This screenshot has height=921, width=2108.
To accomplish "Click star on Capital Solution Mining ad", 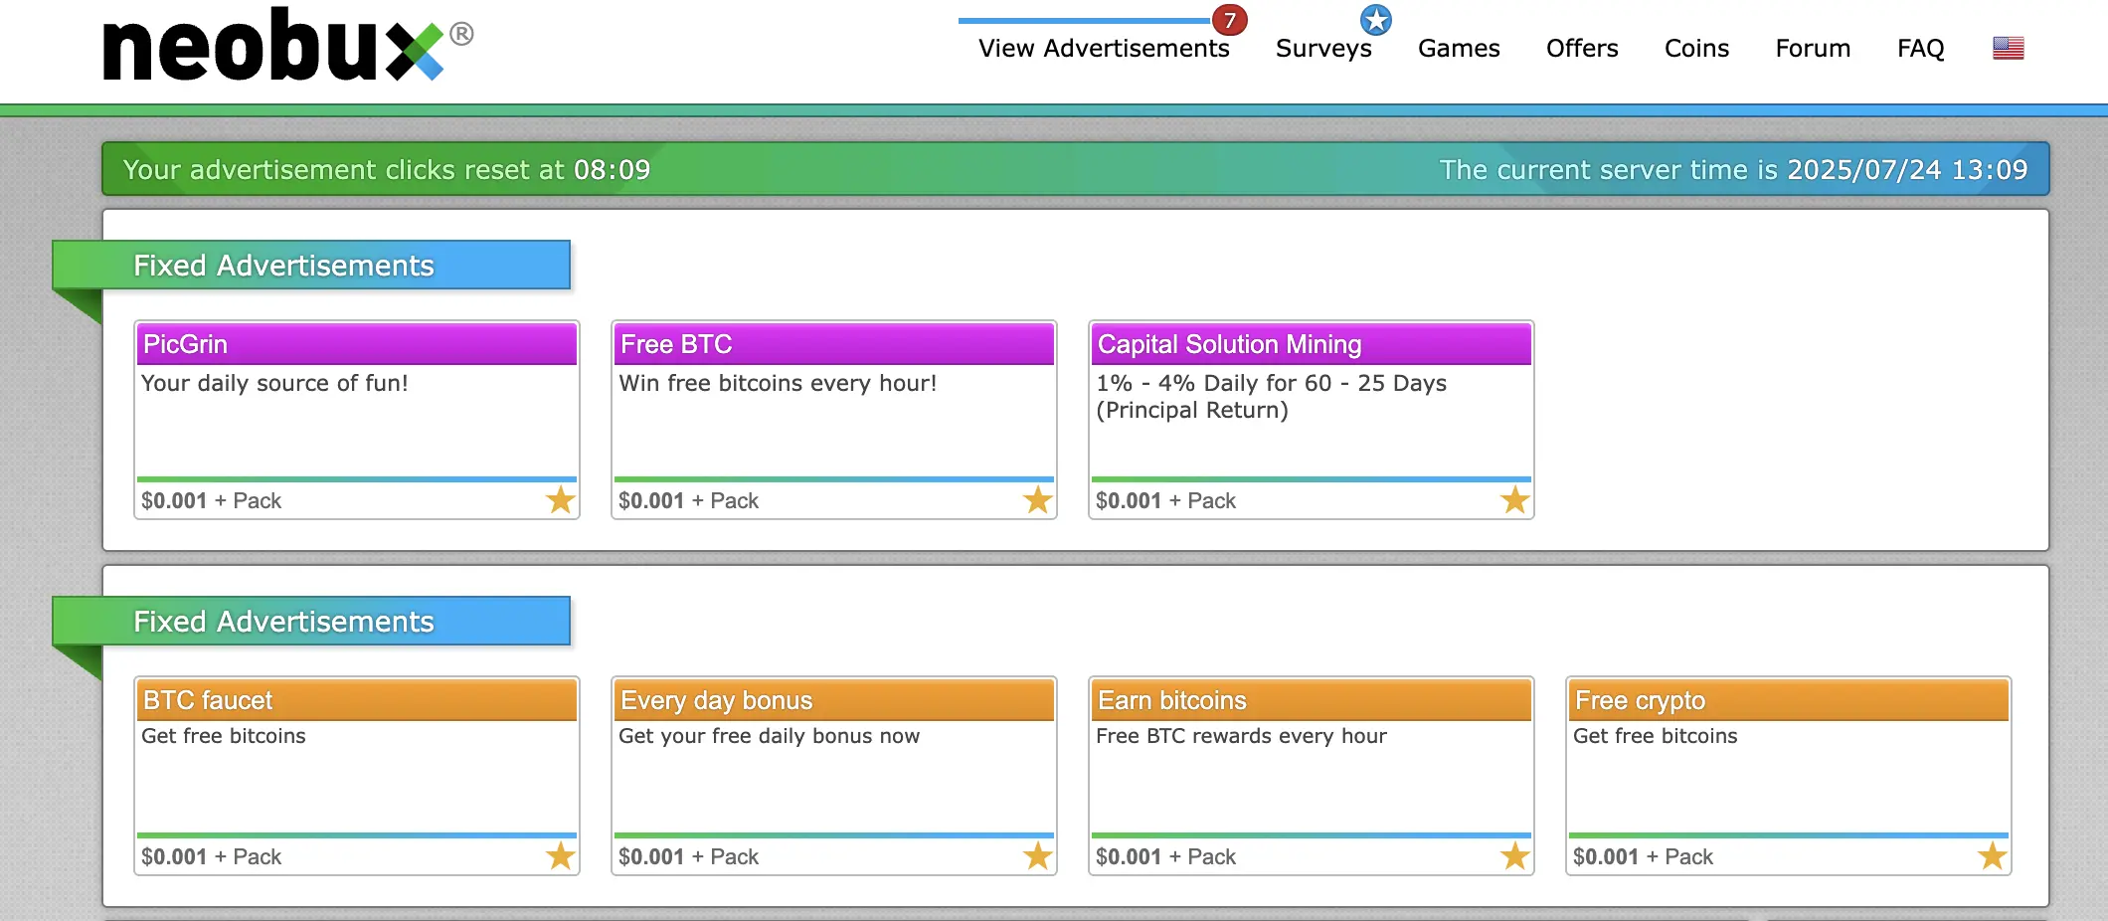I will (x=1515, y=499).
